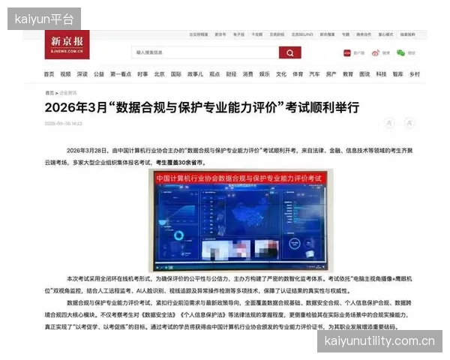Open the 商务合作 top bar link
This screenshot has width=450, height=360.
364,34
